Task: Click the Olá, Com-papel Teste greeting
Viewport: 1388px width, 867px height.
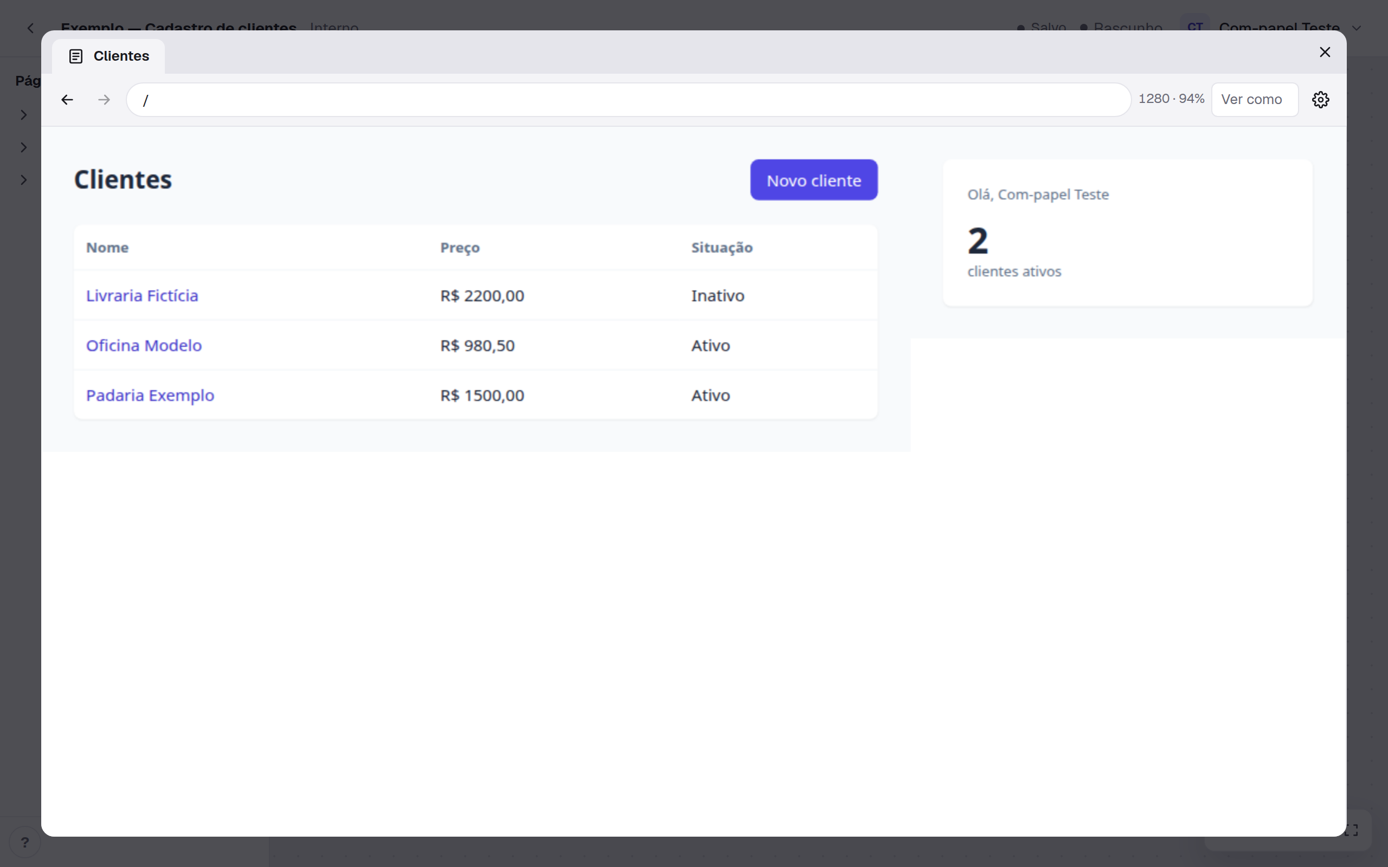Action: pyautogui.click(x=1038, y=195)
